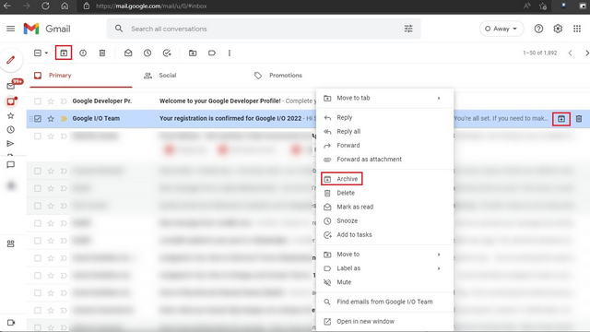Open Welcome to your Google Developer Profile email
The height and width of the screenshot is (332, 590).
pos(219,101)
